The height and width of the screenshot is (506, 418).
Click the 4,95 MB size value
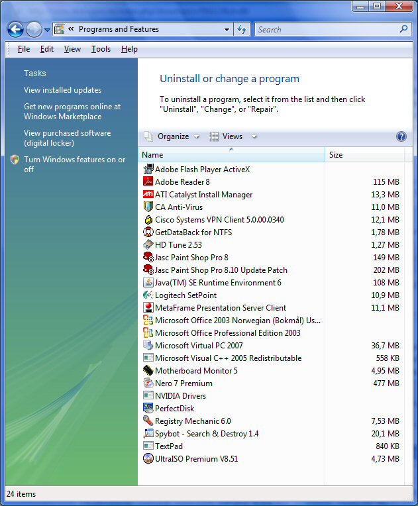tap(385, 371)
